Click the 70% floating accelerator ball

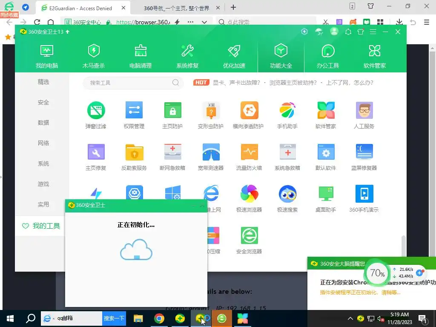[377, 273]
